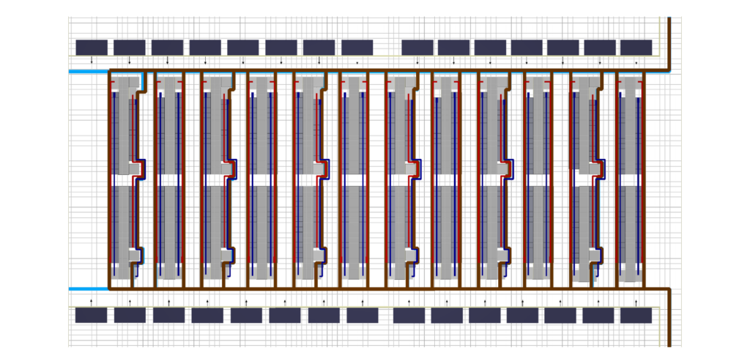Select the blue wire stub at lower left
The width and height of the screenshot is (750, 364).
pos(88,289)
